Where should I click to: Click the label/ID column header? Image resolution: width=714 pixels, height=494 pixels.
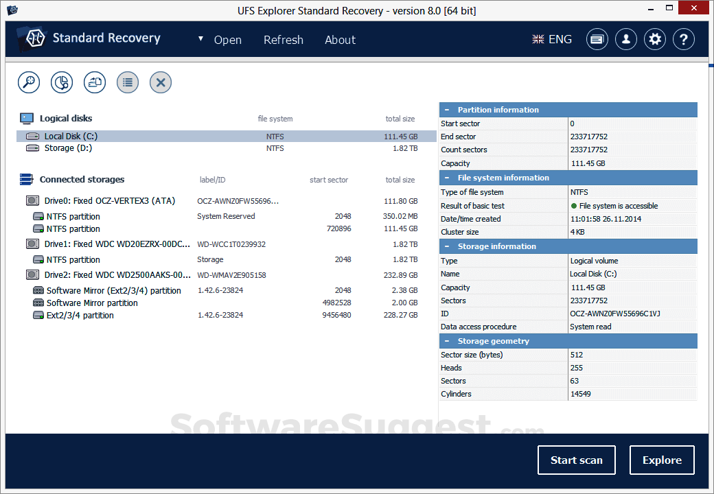212,180
